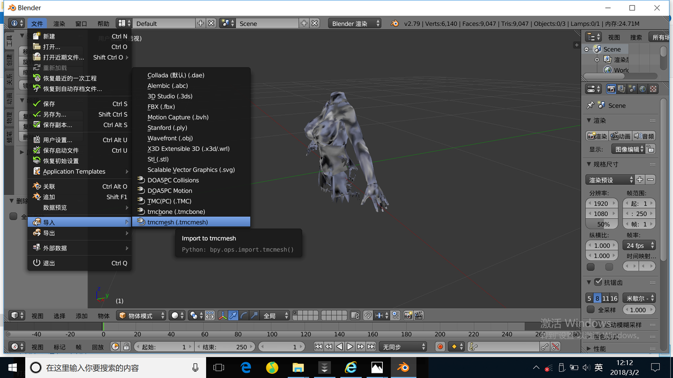The width and height of the screenshot is (673, 378).
Task: Click the OpenGL render animation clapper icon
Action: point(419,316)
